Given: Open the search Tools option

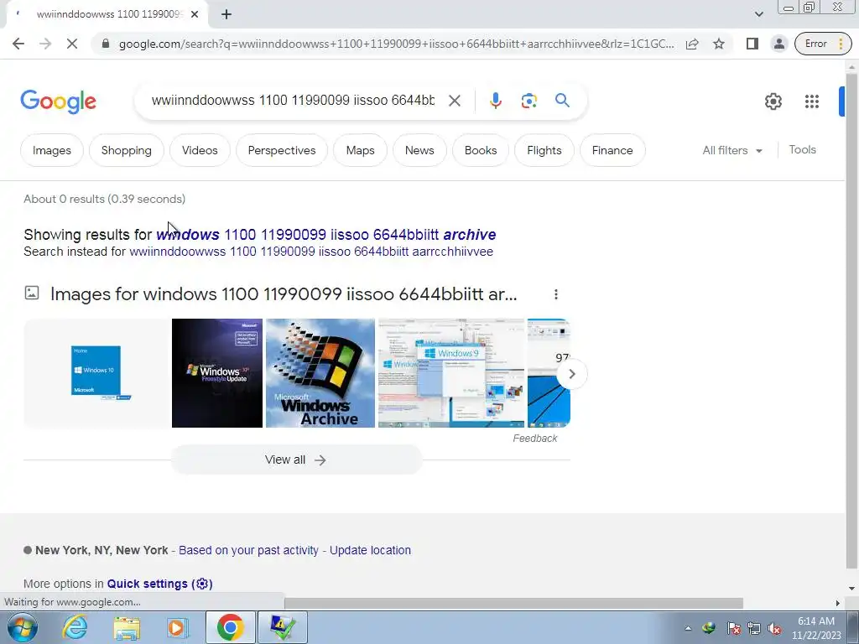Looking at the screenshot, I should (x=802, y=149).
